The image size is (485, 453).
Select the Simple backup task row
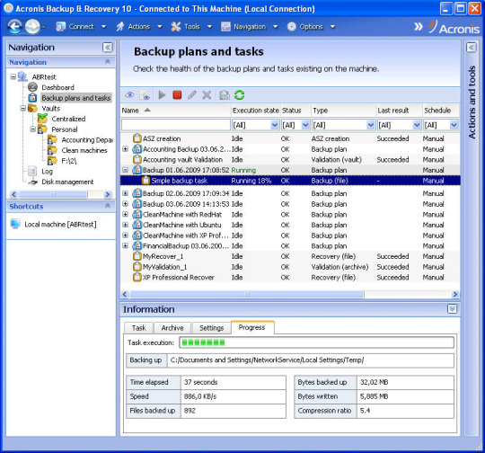pyautogui.click(x=290, y=181)
